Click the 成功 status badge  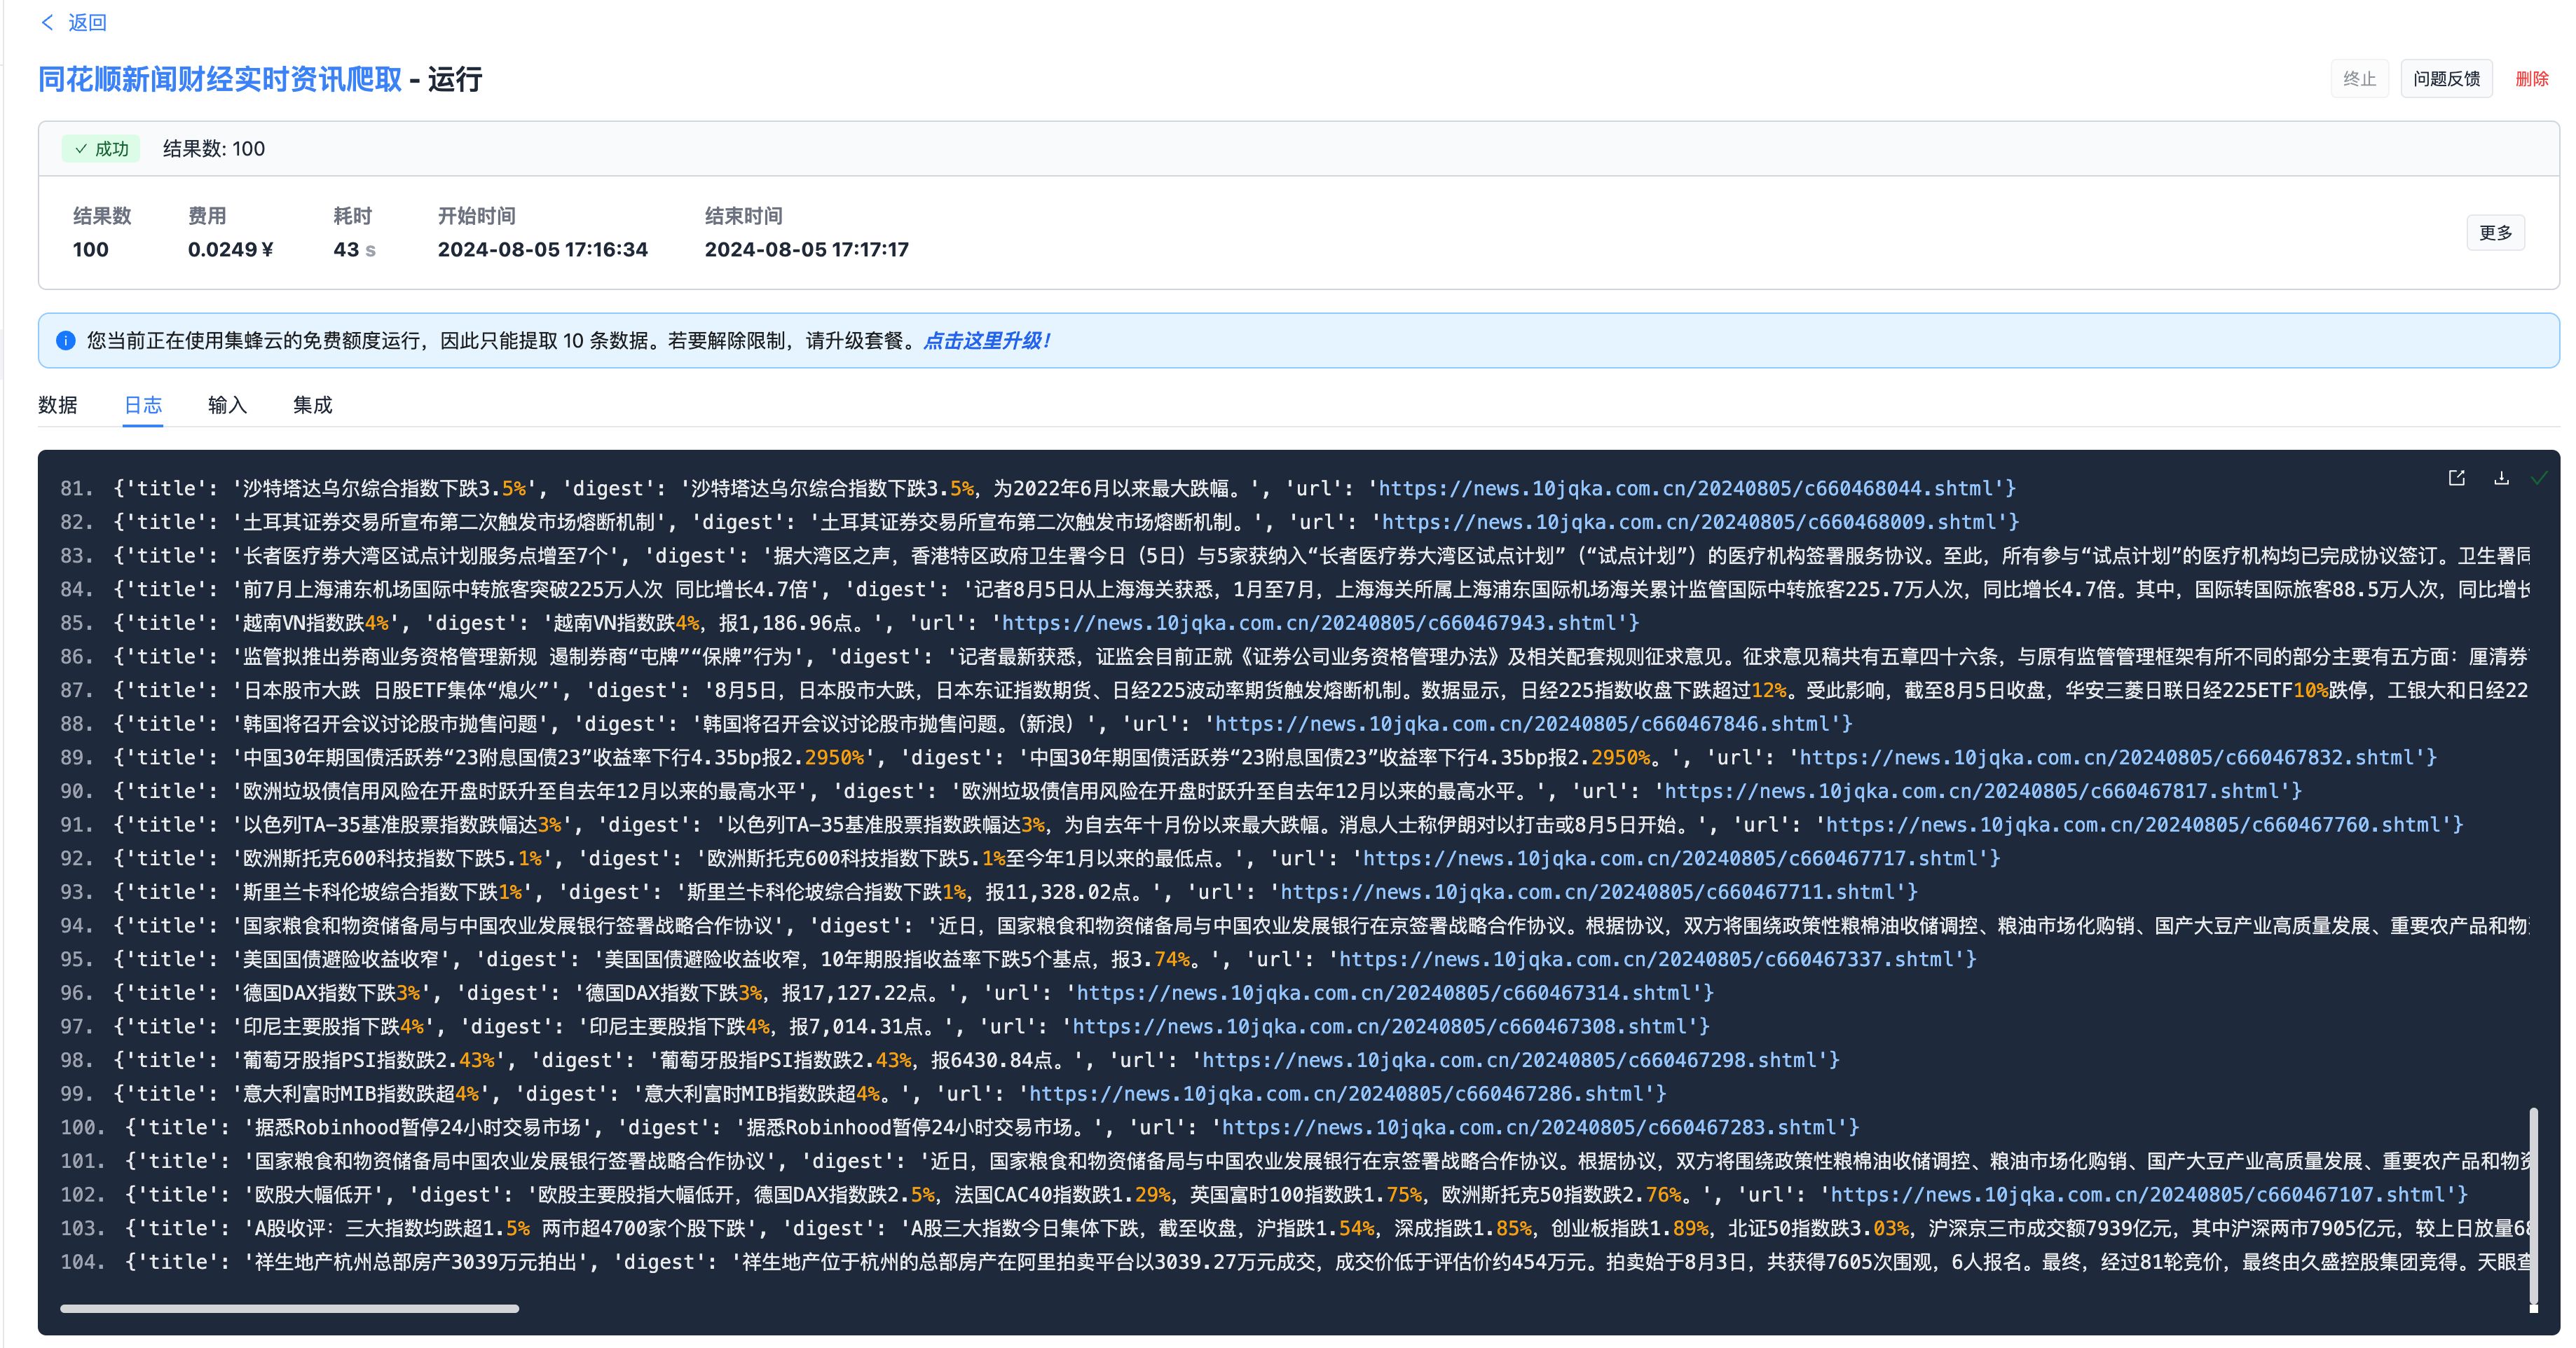[102, 149]
